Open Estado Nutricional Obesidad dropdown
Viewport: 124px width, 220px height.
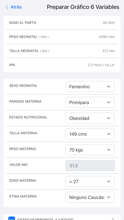[90, 118]
